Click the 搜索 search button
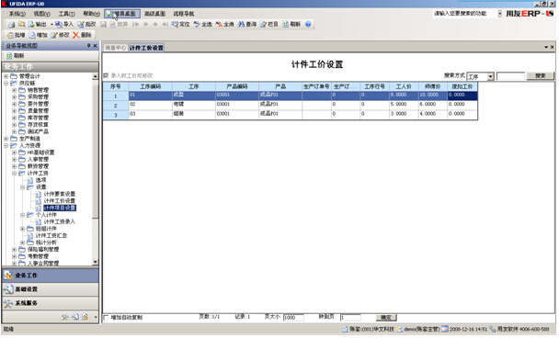This screenshot has width=559, height=338. [x=540, y=75]
